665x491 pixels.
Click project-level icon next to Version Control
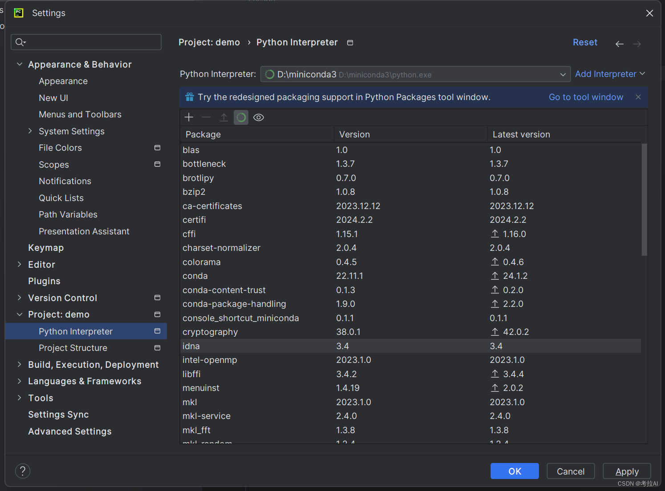(157, 298)
